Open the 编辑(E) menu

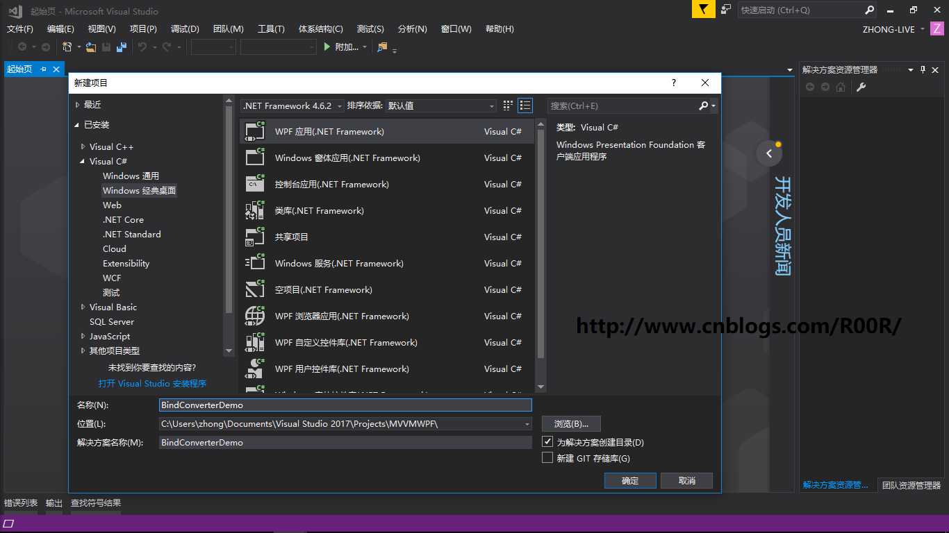tap(60, 28)
